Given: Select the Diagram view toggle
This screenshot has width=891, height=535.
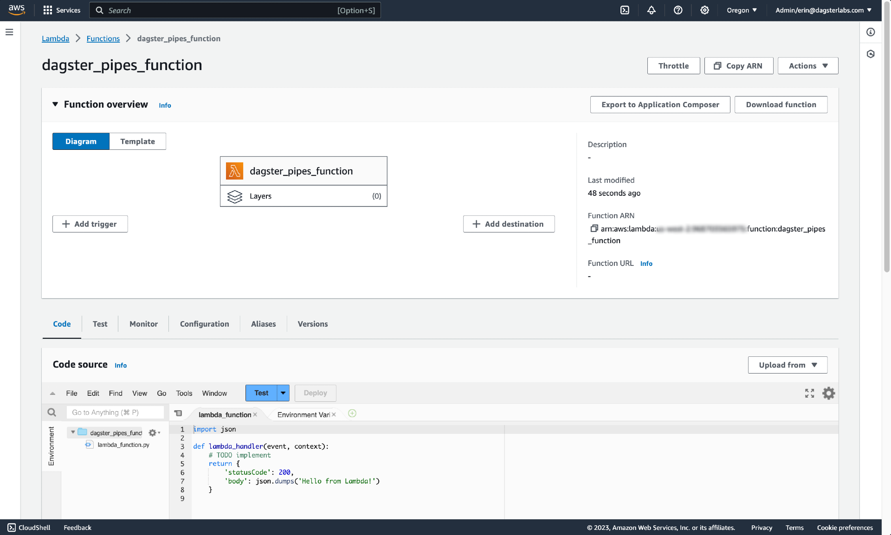Looking at the screenshot, I should click(x=81, y=141).
